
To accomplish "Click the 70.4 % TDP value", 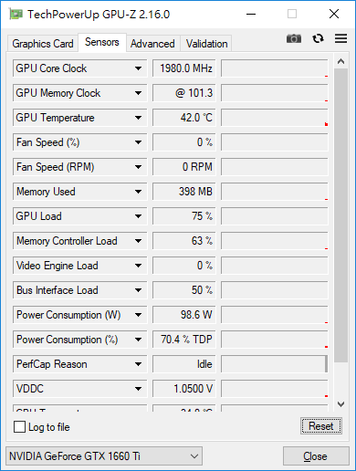I will 184,340.
